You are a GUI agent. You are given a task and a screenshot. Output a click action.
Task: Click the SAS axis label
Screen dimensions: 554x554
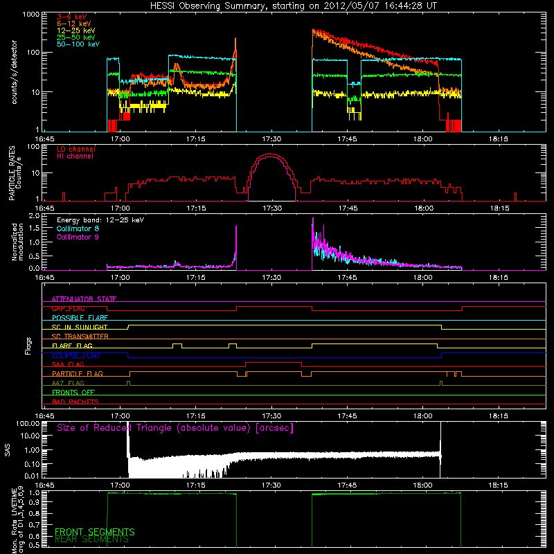click(8, 450)
